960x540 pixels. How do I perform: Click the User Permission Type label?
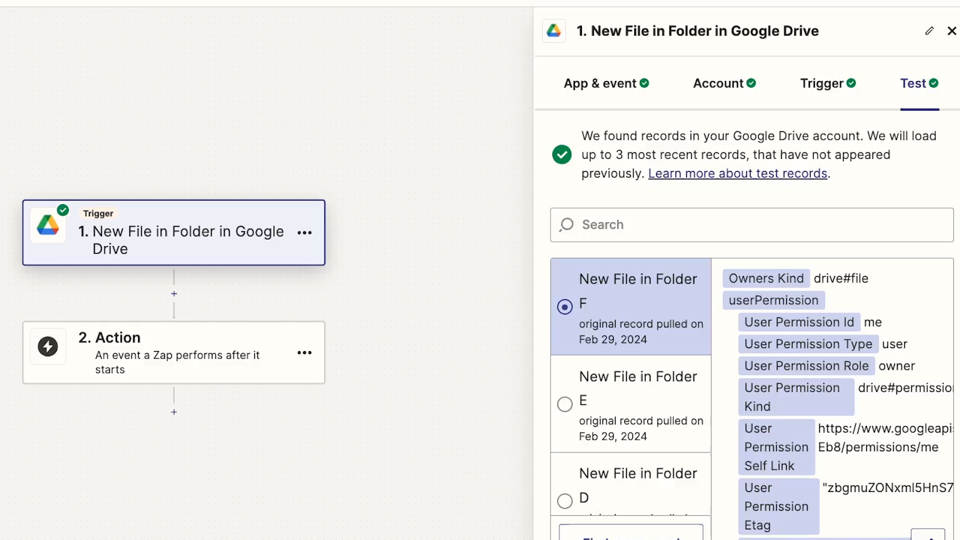click(x=808, y=344)
